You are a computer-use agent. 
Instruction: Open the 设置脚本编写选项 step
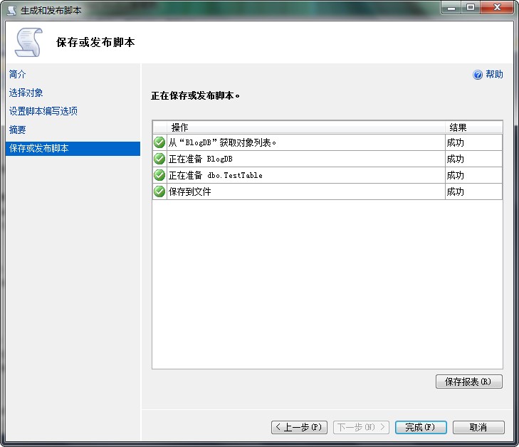[43, 111]
